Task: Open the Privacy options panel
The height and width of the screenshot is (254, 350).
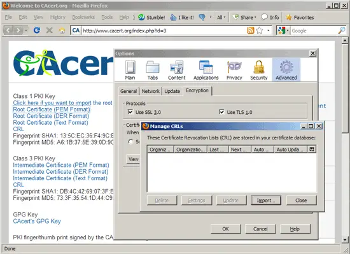Action: pos(234,70)
